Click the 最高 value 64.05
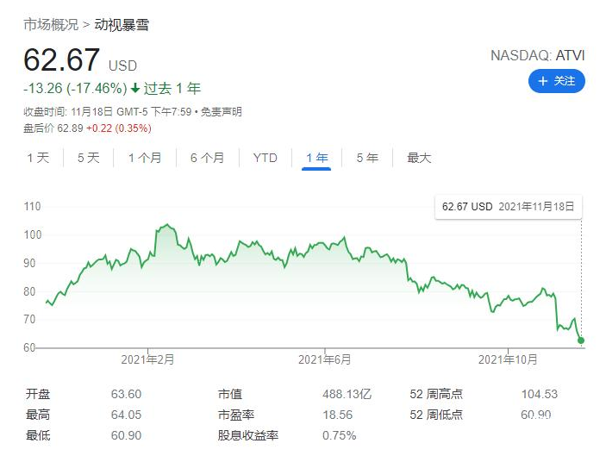Image resolution: width=606 pixels, height=462 pixels. 126,415
